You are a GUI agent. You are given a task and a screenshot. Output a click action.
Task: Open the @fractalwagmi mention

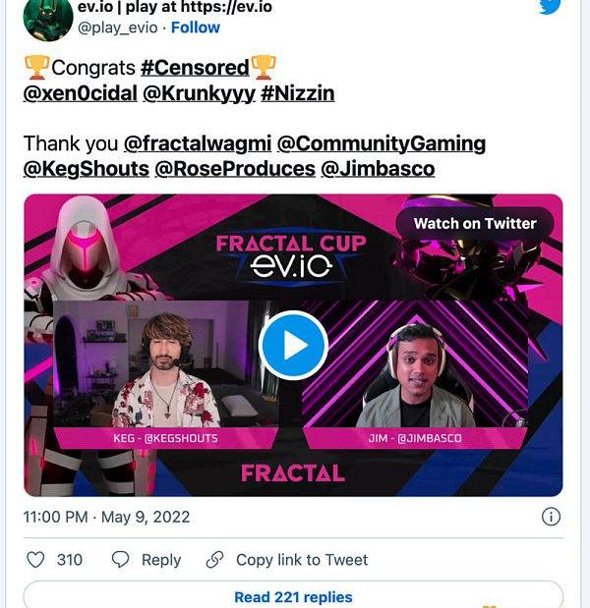click(x=198, y=143)
